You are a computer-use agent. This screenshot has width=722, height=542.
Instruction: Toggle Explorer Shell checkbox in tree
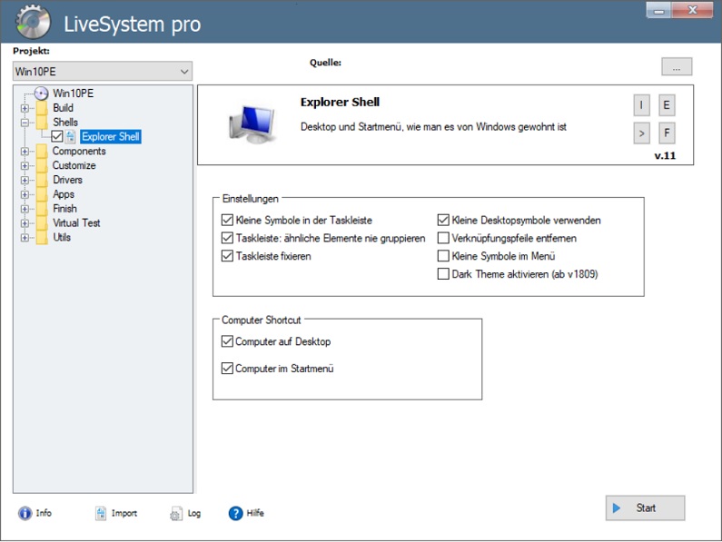[x=57, y=137]
